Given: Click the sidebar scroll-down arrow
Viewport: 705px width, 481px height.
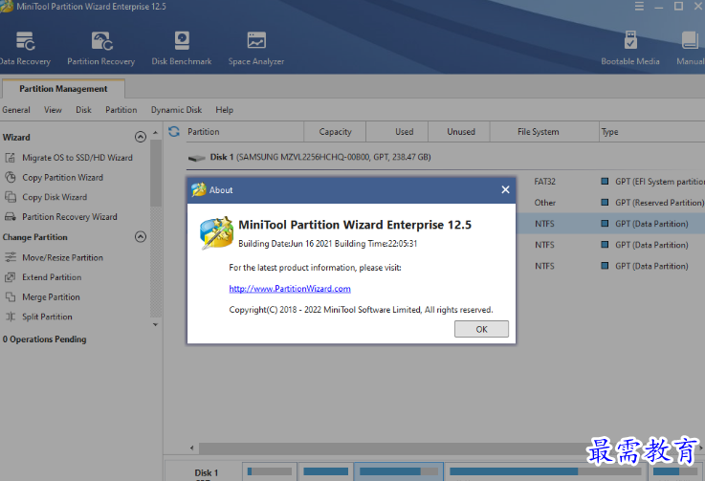Looking at the screenshot, I should [x=155, y=324].
